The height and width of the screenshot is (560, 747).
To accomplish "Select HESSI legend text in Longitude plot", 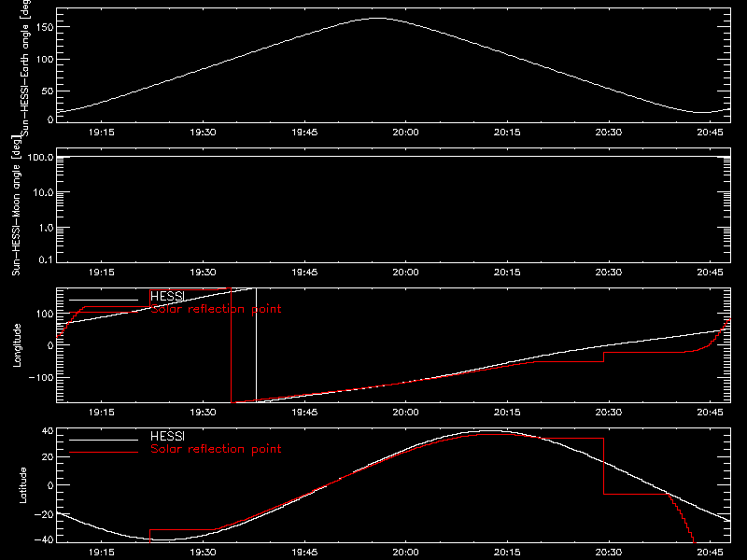I will coord(167,296).
